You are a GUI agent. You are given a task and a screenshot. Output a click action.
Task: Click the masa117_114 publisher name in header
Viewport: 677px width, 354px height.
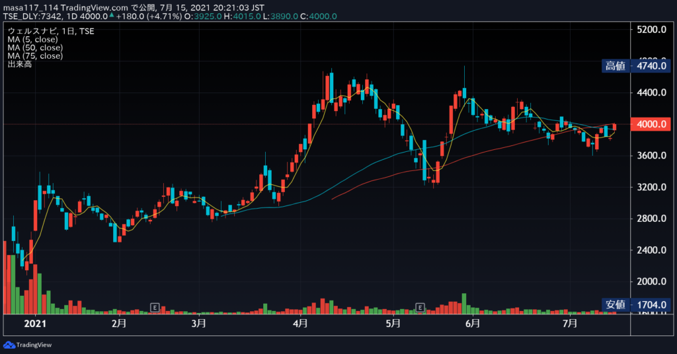(30, 8)
